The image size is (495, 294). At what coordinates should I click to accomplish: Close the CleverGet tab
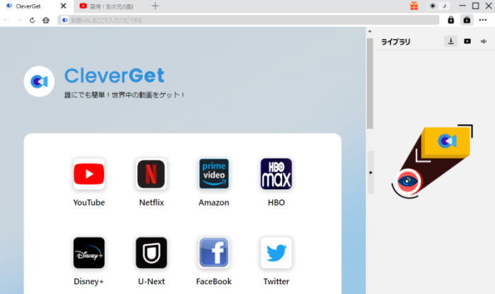[x=63, y=6]
